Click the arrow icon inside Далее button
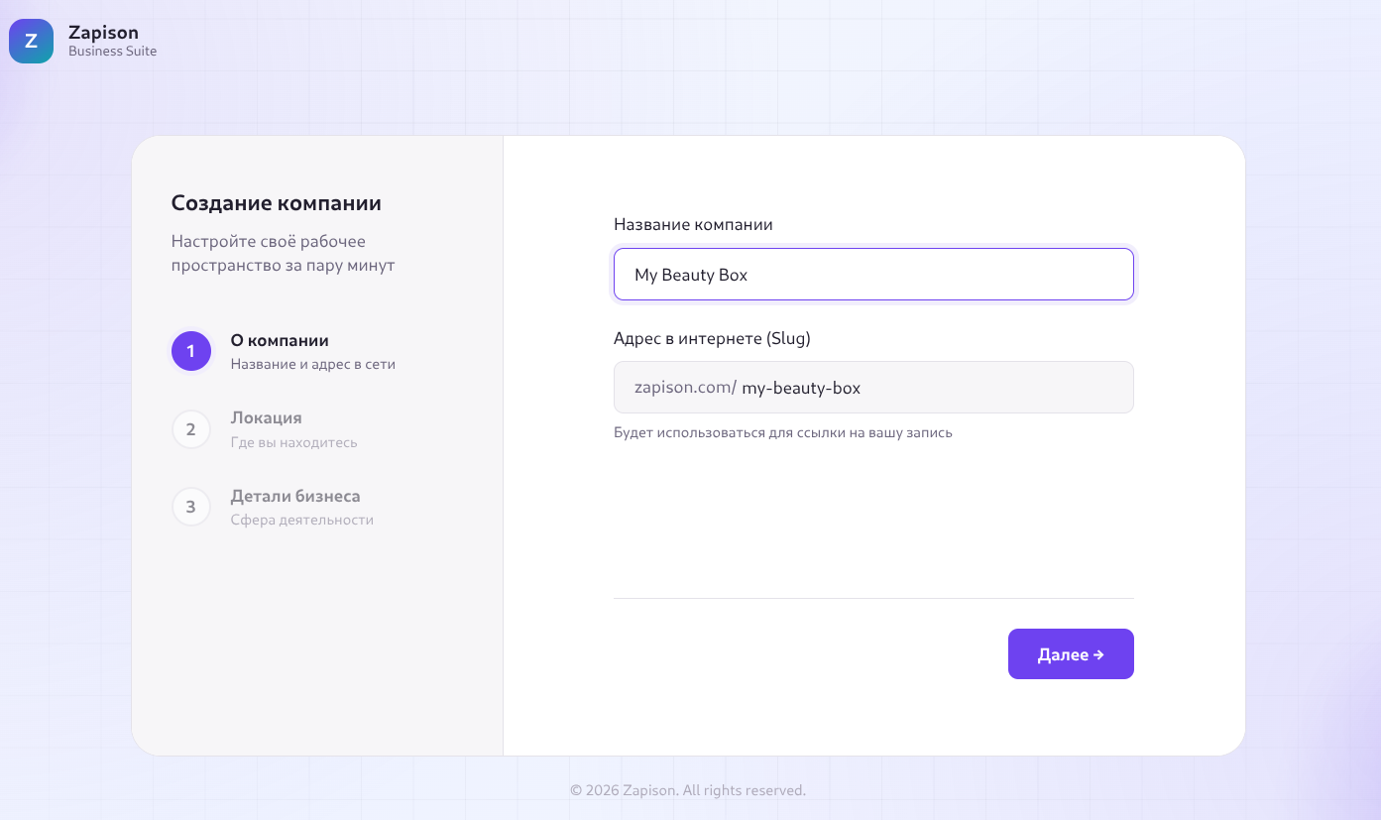 1098,654
